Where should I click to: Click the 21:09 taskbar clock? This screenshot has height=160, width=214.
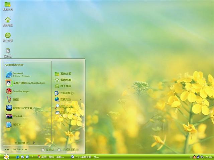tap(209, 157)
